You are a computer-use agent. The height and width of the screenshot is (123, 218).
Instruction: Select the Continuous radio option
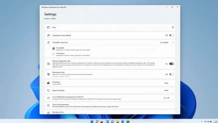[x=54, y=54]
